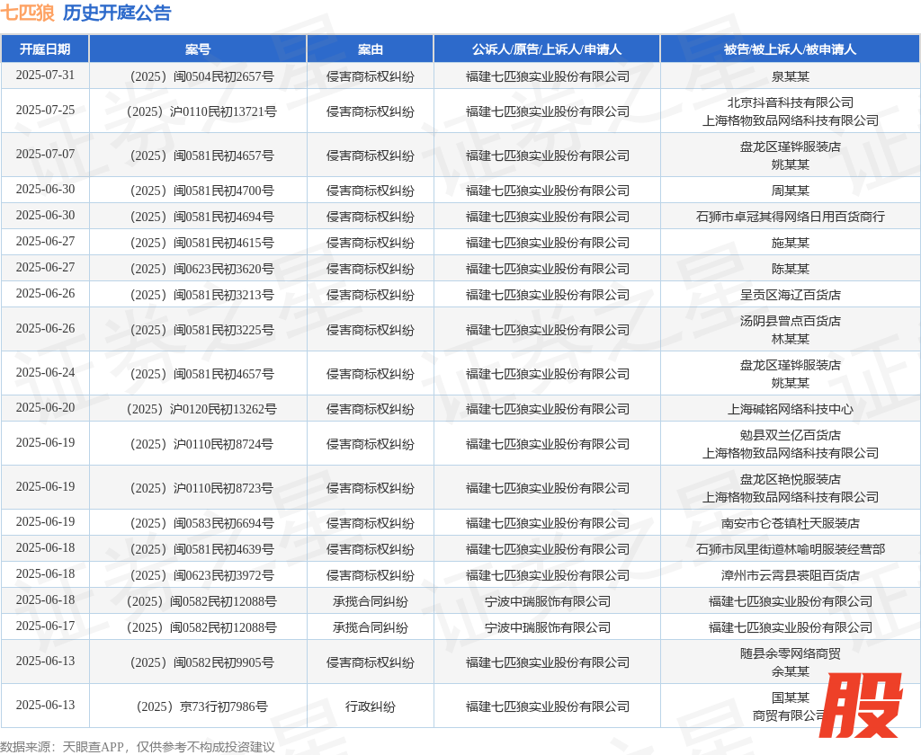The image size is (921, 755).
Task: Open case (2025)沪0110民初13721号
Action: click(x=198, y=111)
